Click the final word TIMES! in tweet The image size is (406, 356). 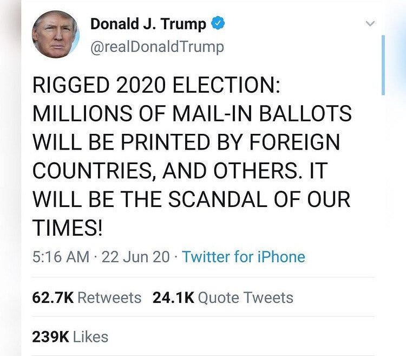click(x=67, y=228)
